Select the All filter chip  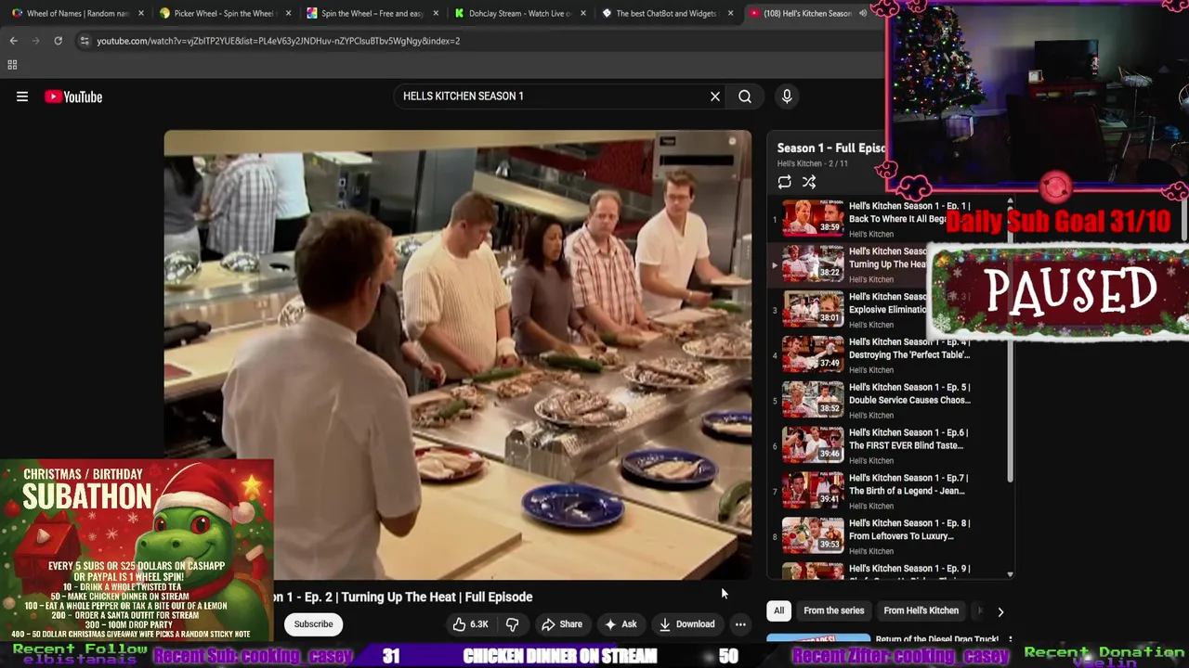pyautogui.click(x=778, y=610)
